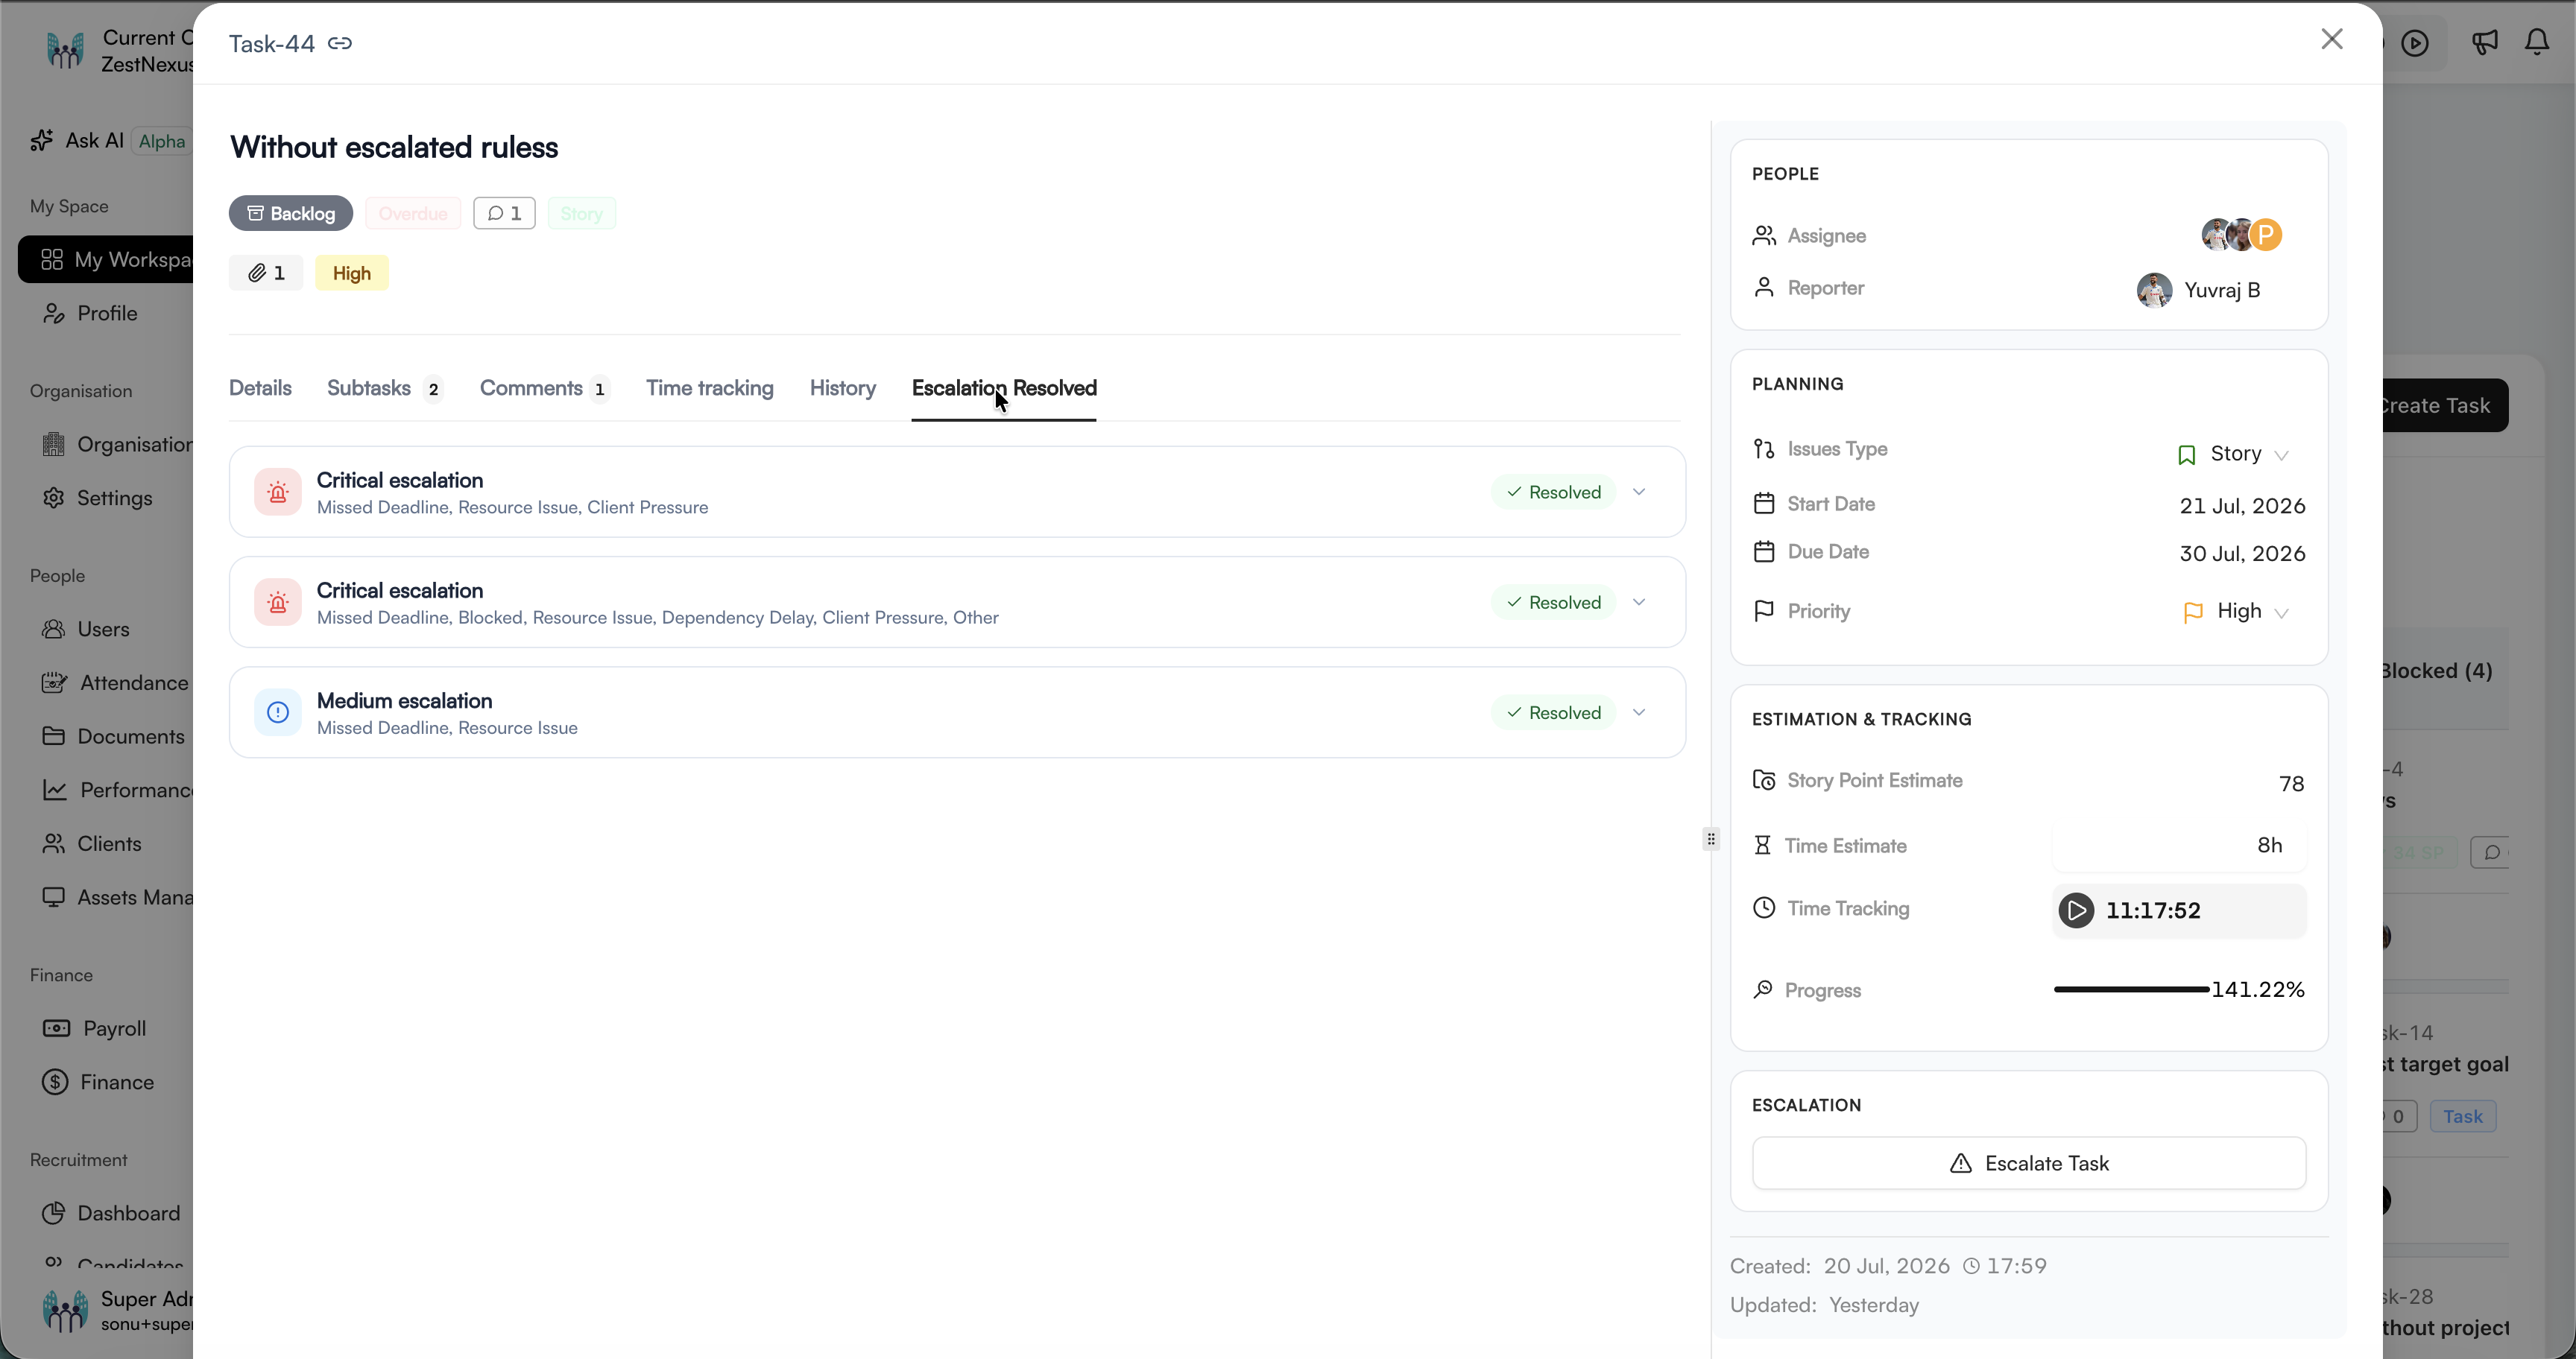Open Users in the sidebar
This screenshot has width=2576, height=1359.
pos(86,629)
